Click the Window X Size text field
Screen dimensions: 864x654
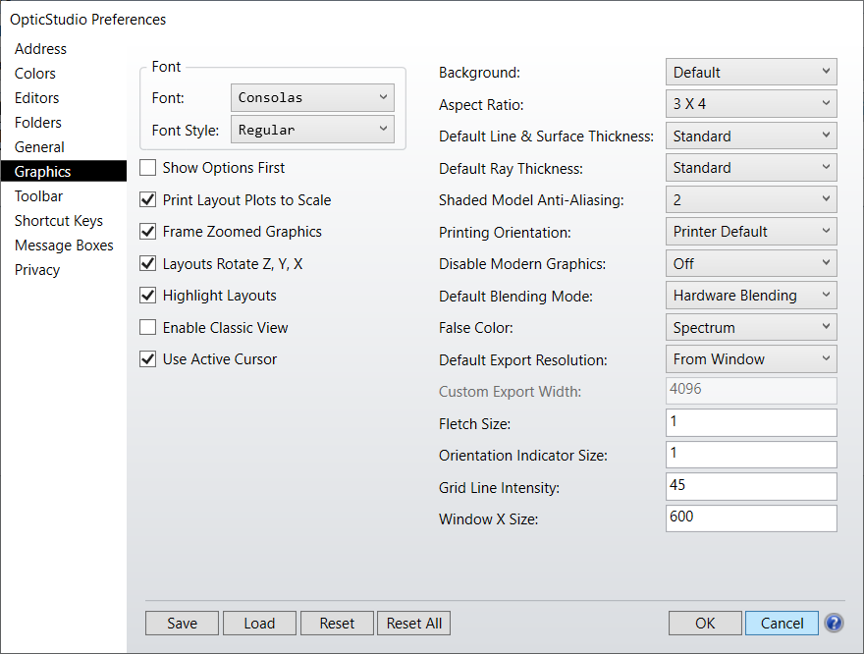[751, 518]
